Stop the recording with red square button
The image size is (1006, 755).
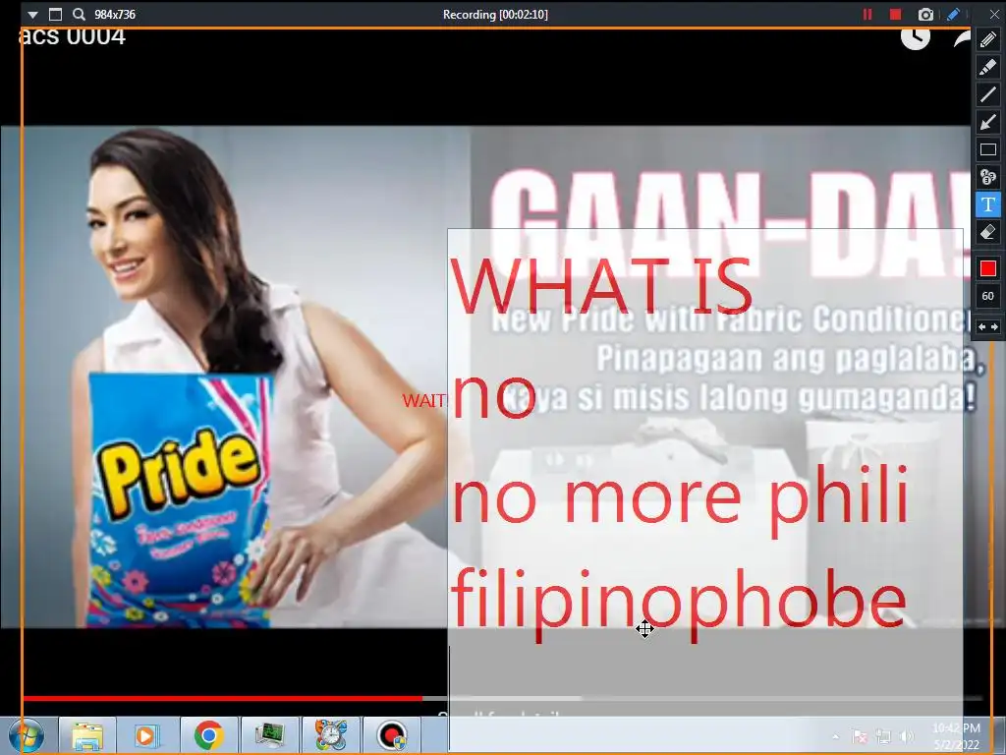click(896, 14)
